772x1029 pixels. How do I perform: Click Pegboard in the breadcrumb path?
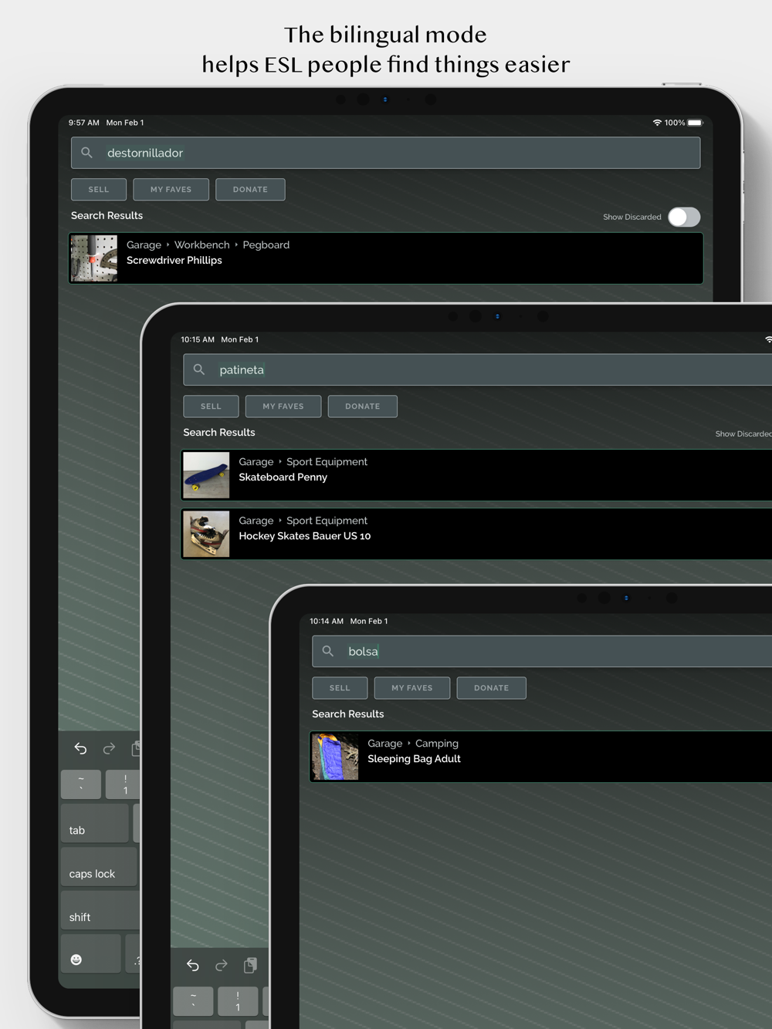266,245
